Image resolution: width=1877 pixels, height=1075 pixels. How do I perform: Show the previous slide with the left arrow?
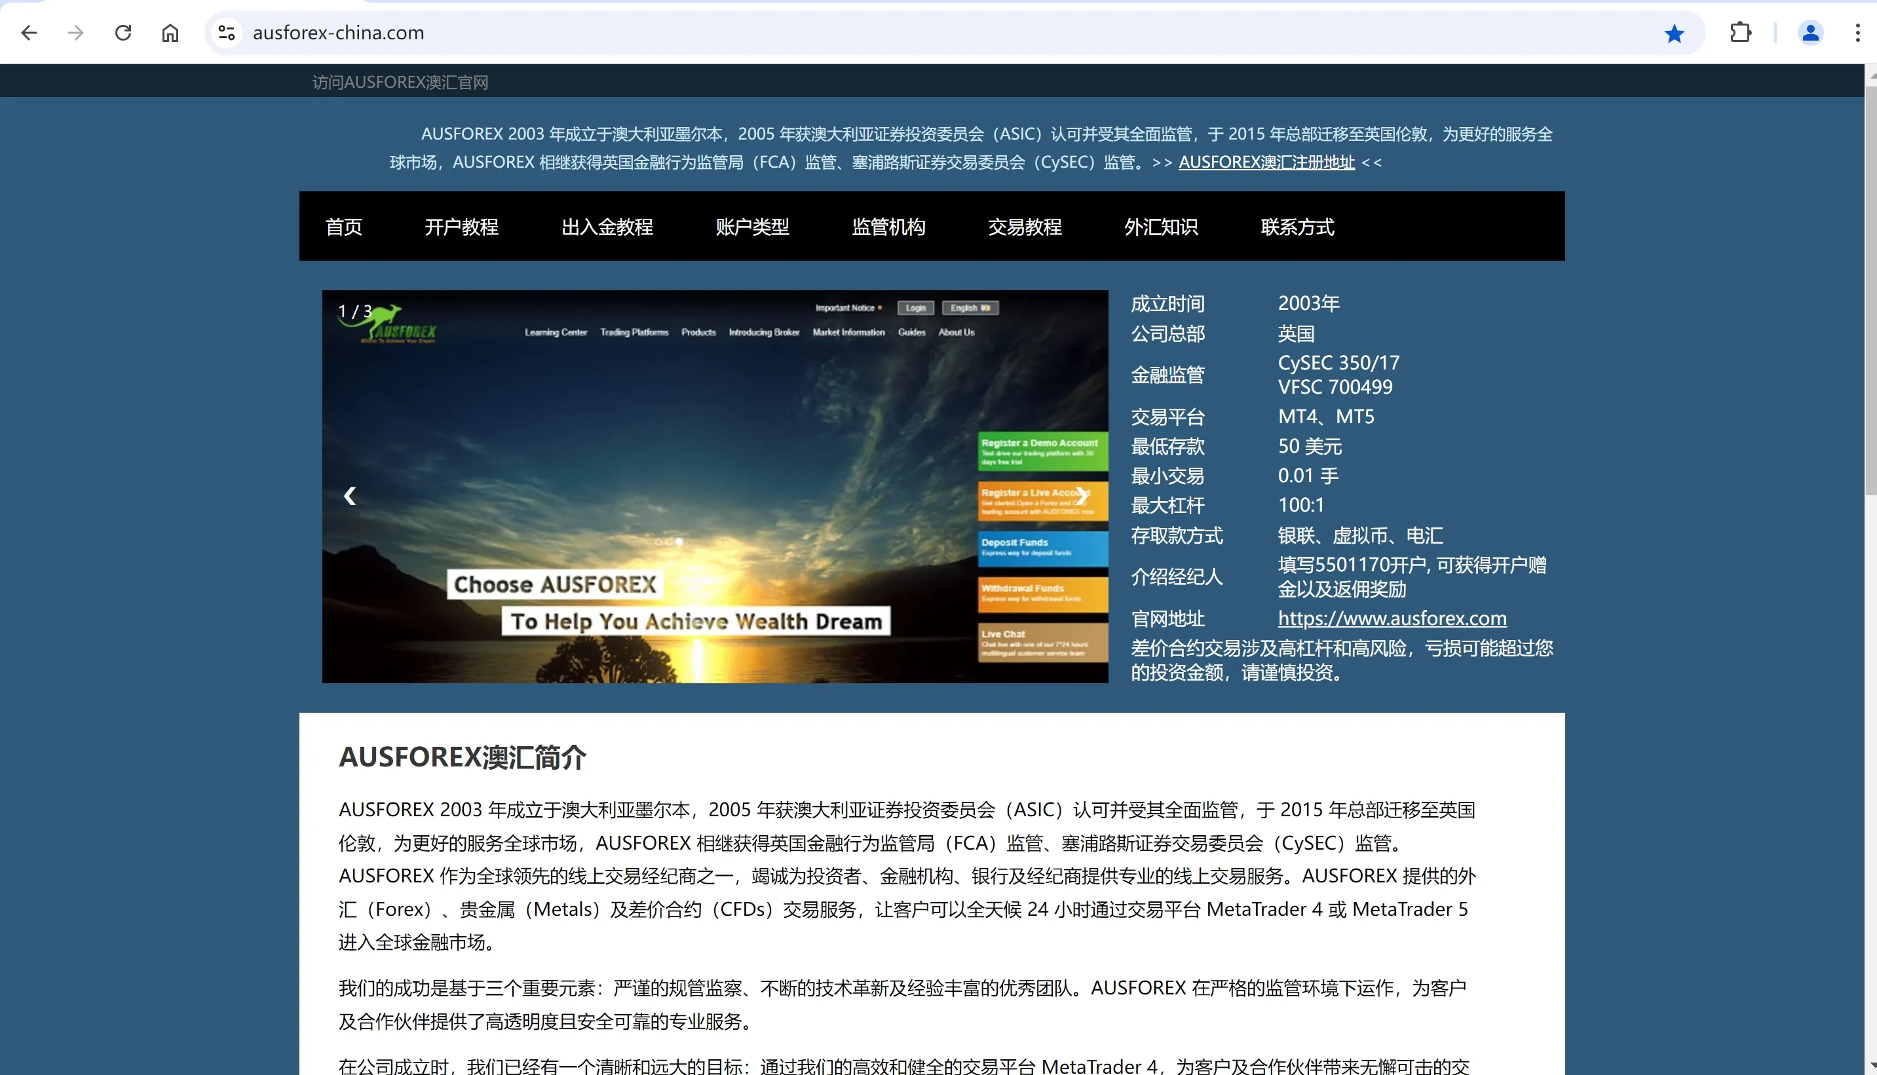pos(350,495)
